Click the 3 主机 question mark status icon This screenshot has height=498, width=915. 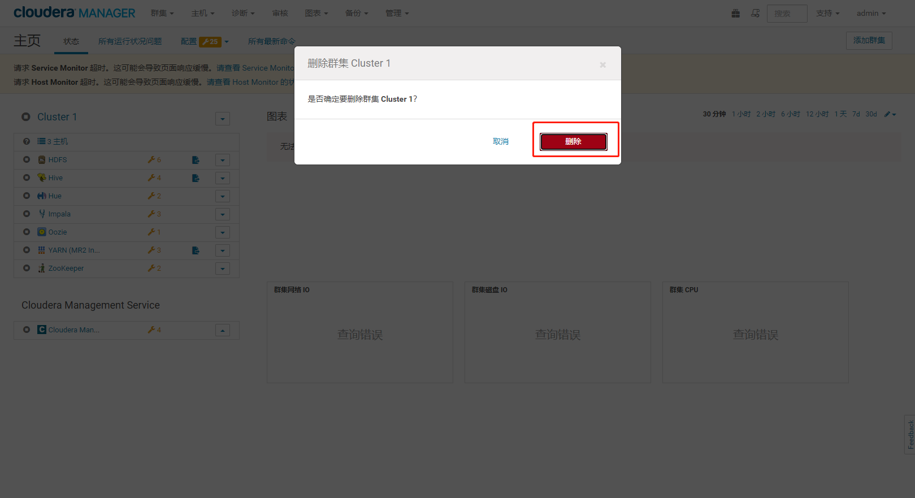[26, 141]
